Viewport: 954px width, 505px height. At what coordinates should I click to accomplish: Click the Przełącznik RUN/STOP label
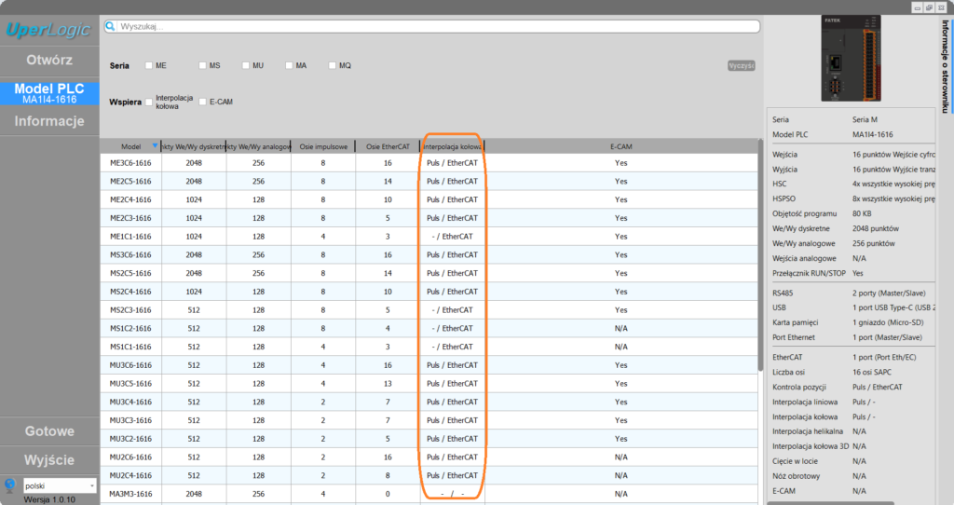tap(809, 273)
